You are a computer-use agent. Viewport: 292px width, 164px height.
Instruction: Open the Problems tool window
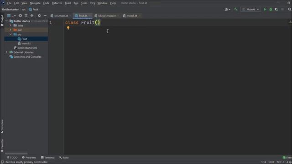tap(29, 158)
